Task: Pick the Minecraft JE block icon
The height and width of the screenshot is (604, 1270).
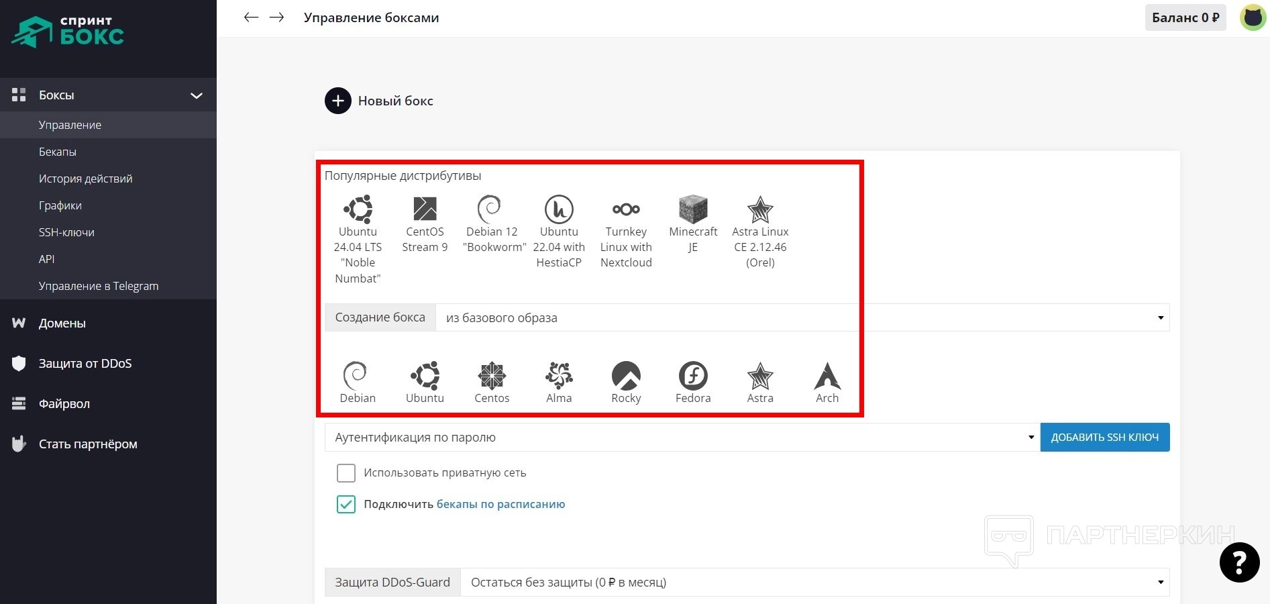Action: tap(693, 209)
